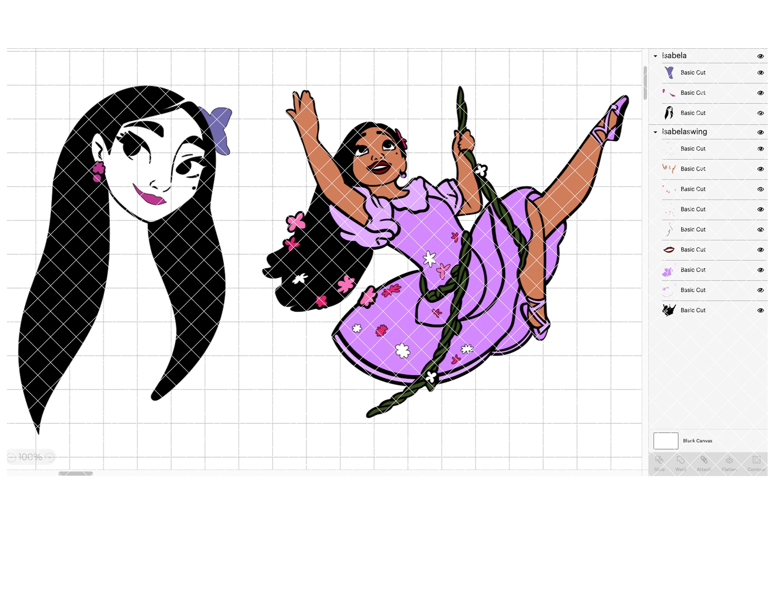
Task: Select the Isabelaswing group name
Action: pyautogui.click(x=684, y=132)
